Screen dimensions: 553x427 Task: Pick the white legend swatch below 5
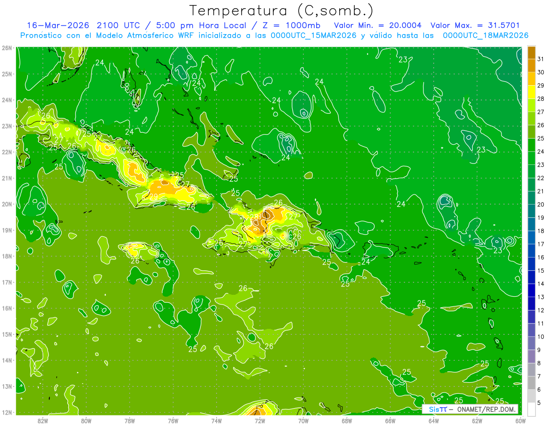(532, 409)
